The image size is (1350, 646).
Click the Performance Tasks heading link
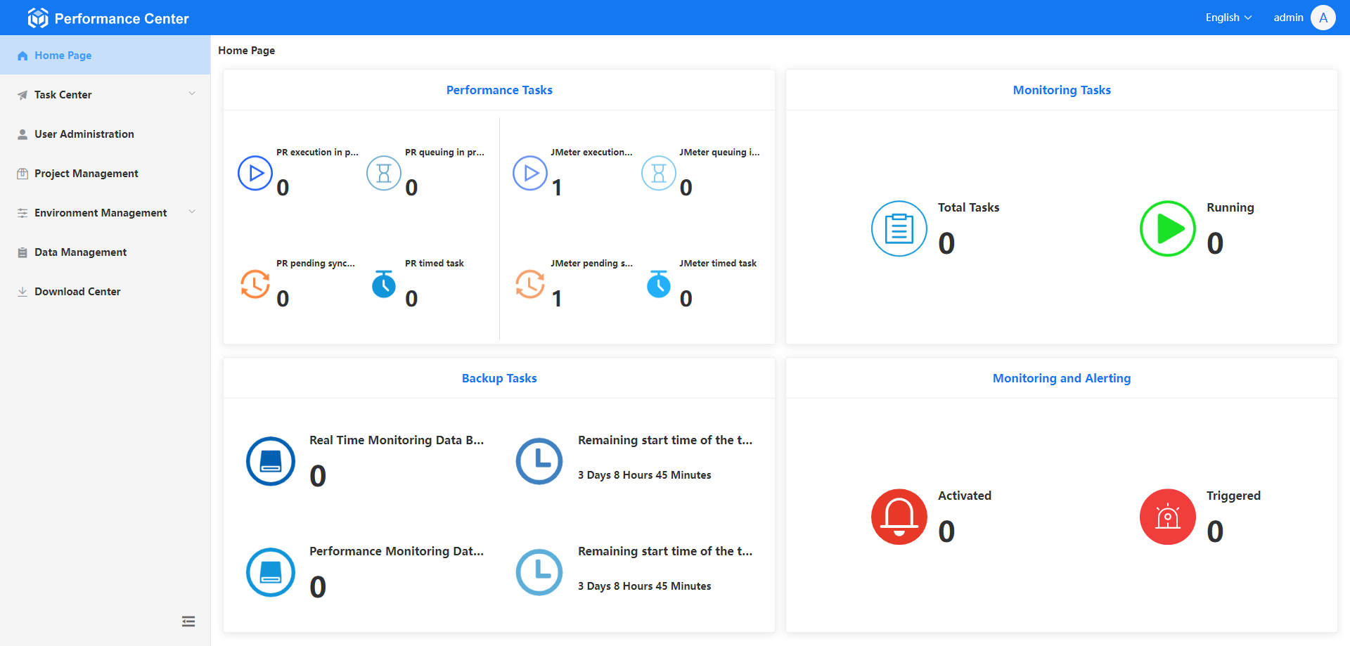499,90
